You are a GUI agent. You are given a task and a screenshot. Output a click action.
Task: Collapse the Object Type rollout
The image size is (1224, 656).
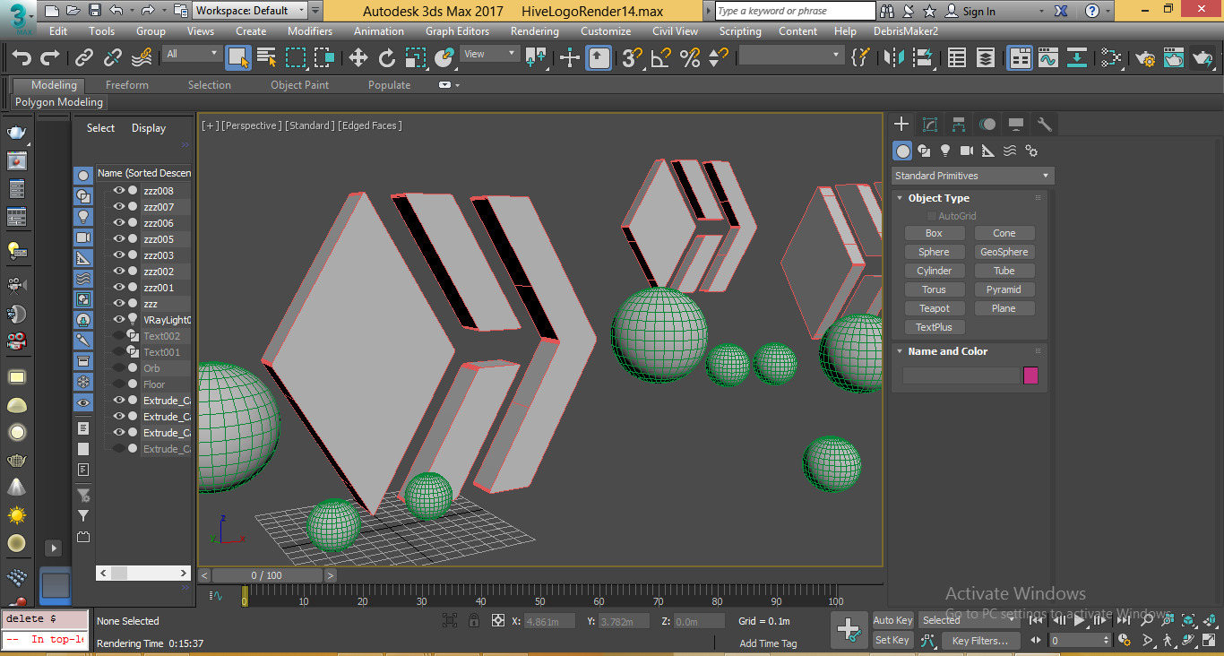[x=901, y=198]
